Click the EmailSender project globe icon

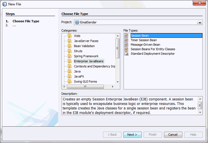pyautogui.click(x=77, y=22)
